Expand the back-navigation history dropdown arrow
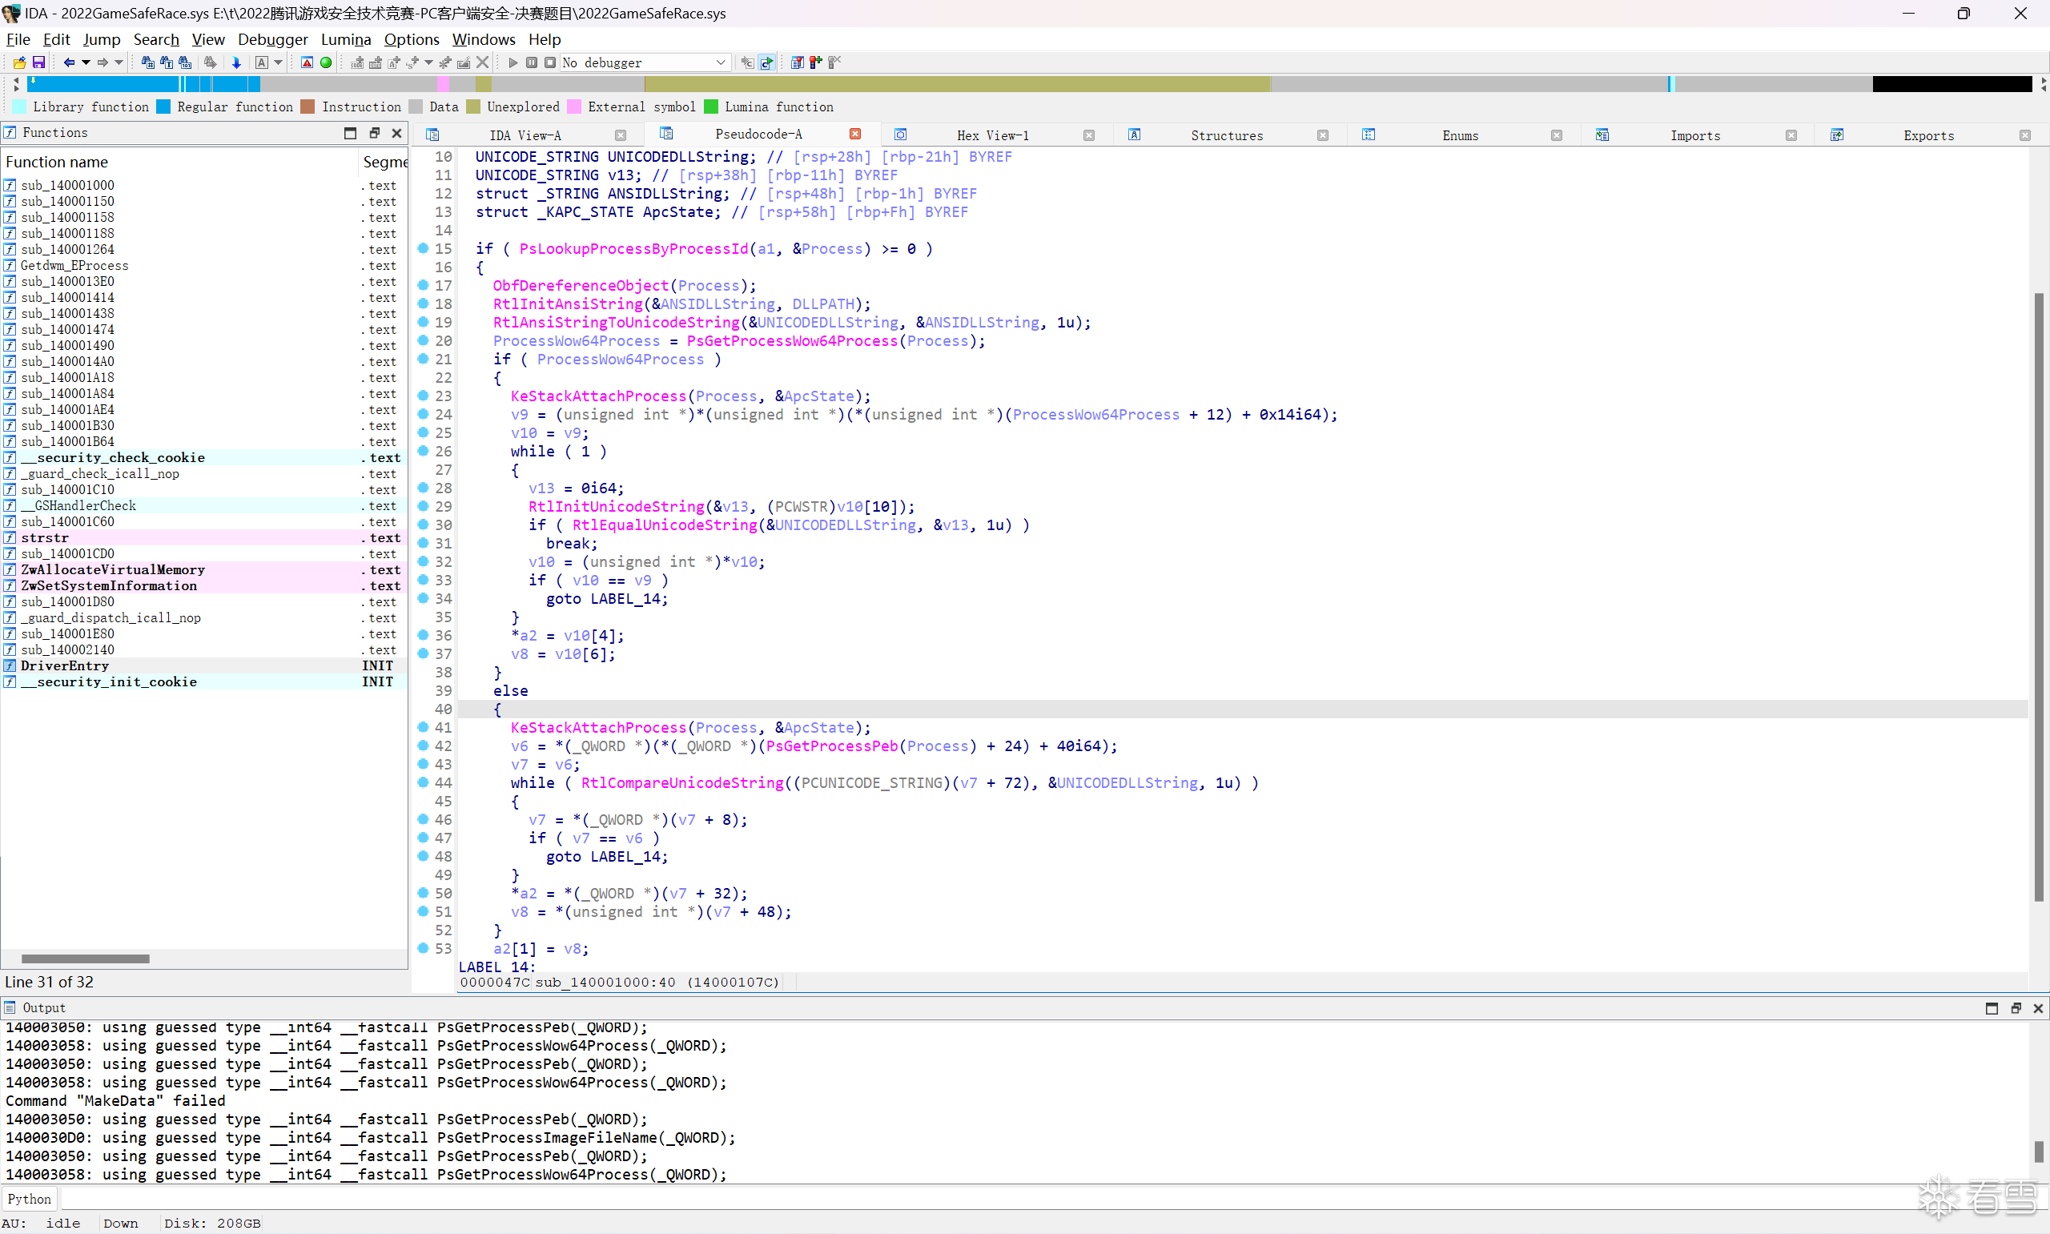 86,62
